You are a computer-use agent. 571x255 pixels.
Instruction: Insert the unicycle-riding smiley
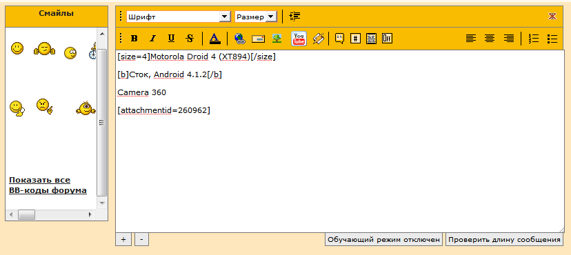coord(92,50)
